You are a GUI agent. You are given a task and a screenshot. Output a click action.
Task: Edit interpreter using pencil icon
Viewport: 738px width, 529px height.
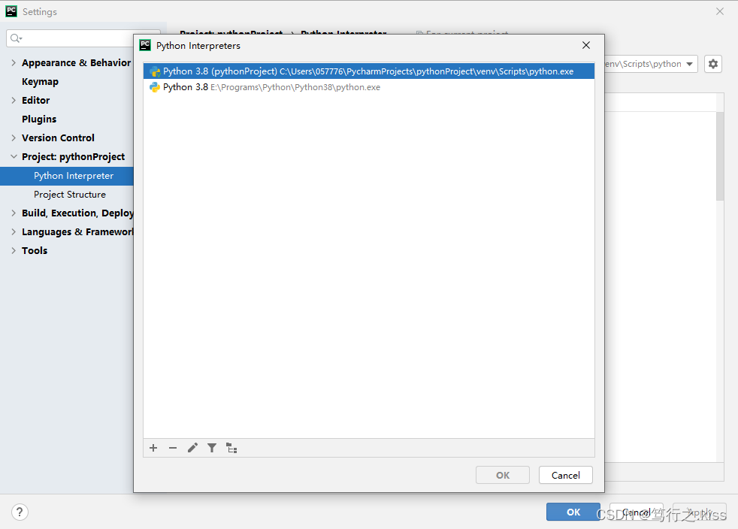click(192, 448)
